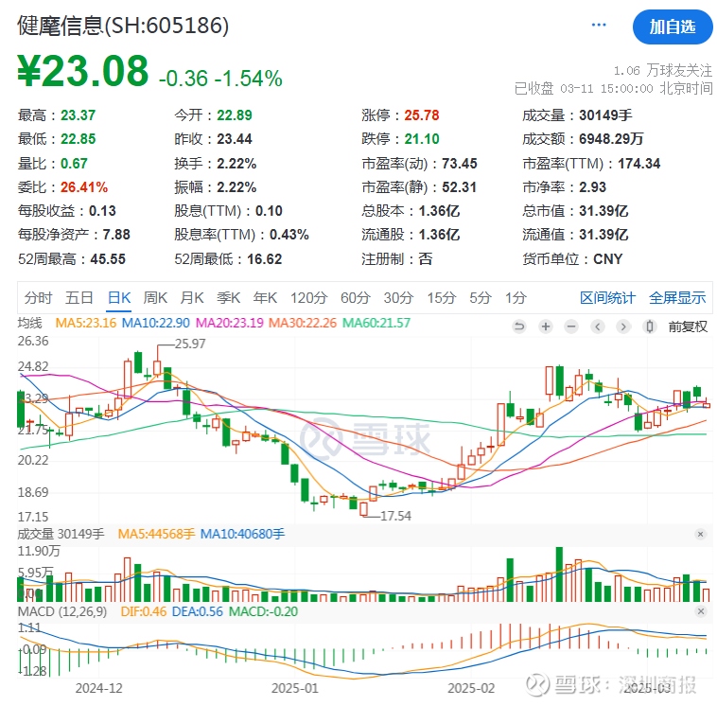Click the MA10:22.90 moving average label
The width and height of the screenshot is (717, 706).
click(155, 323)
